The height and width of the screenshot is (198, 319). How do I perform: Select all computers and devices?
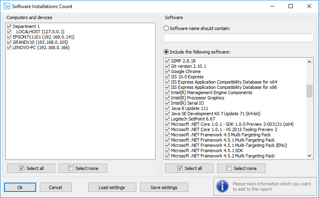[31, 168]
